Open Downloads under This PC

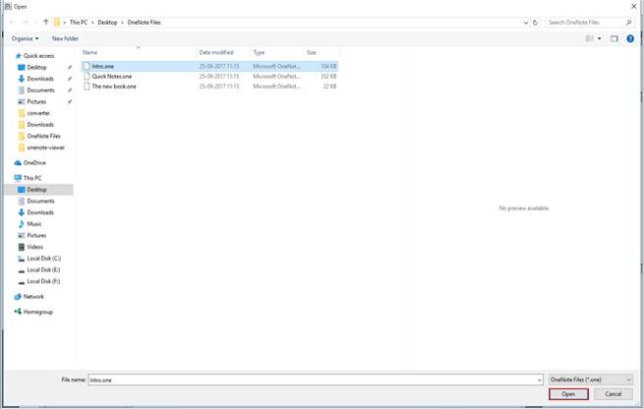(40, 212)
